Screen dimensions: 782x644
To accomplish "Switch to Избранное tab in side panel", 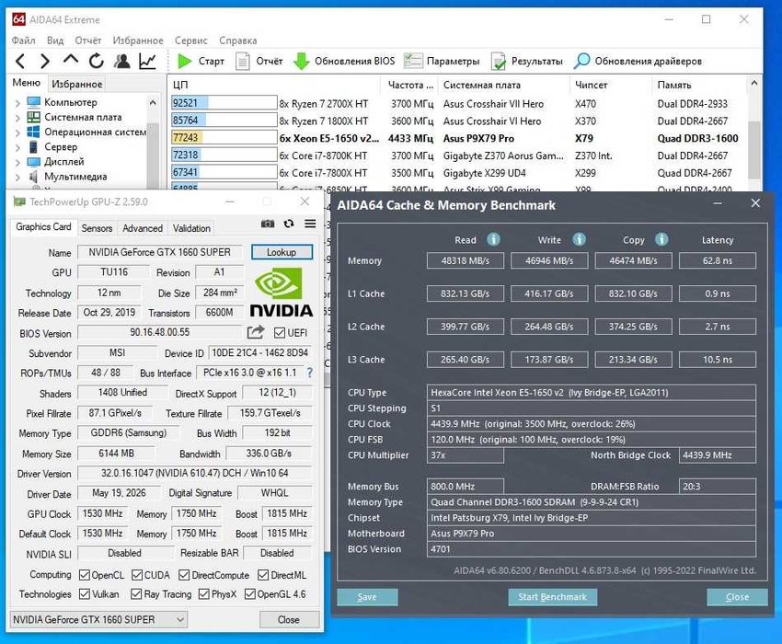I will point(76,84).
